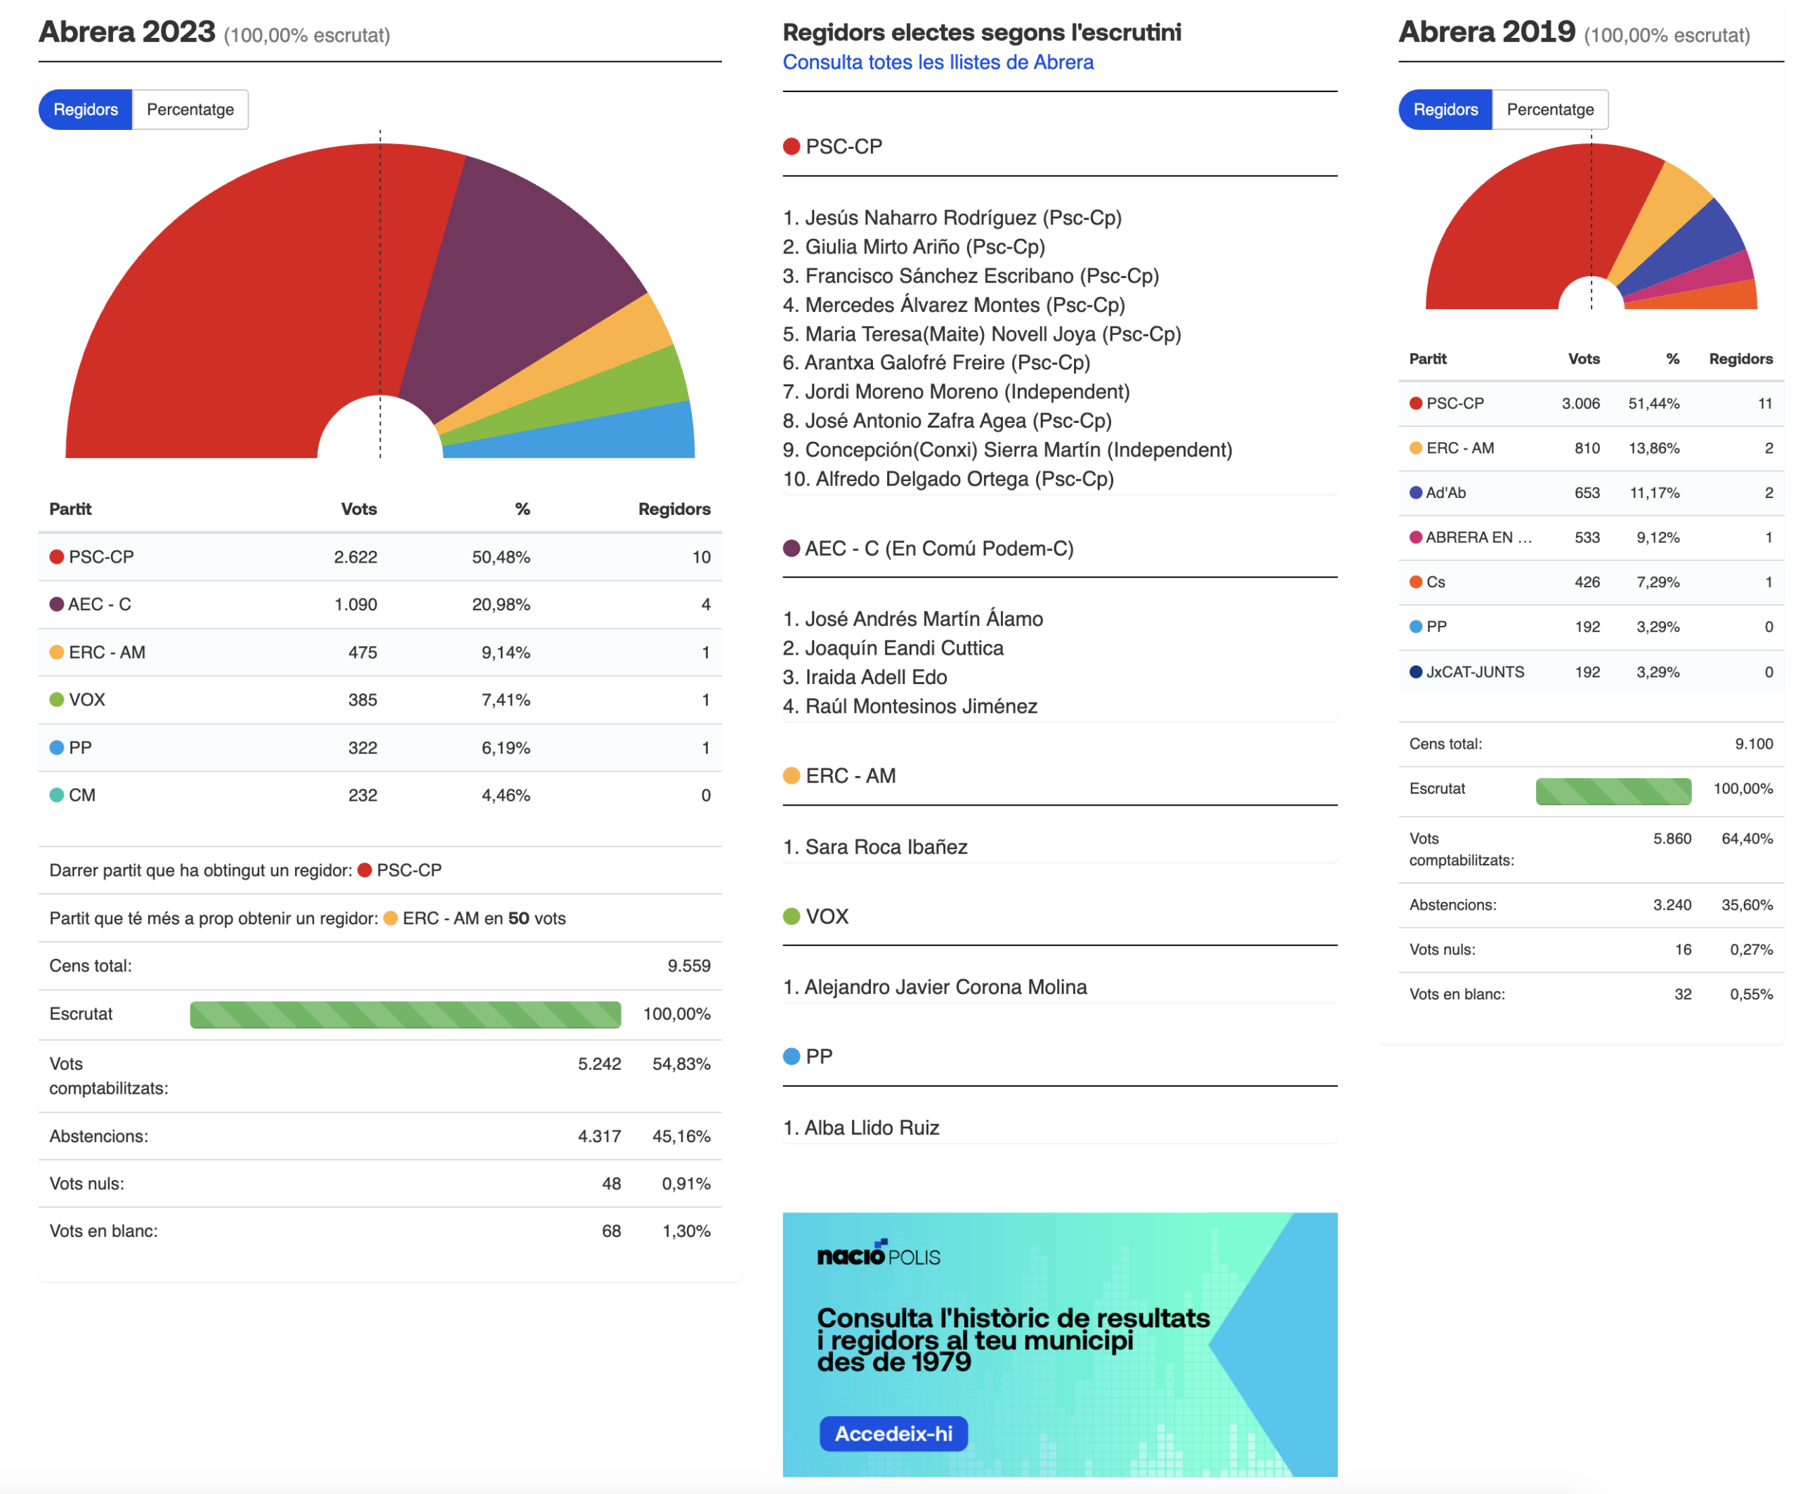Select '1. Alba Llido Ruiz' entry

(x=860, y=1127)
